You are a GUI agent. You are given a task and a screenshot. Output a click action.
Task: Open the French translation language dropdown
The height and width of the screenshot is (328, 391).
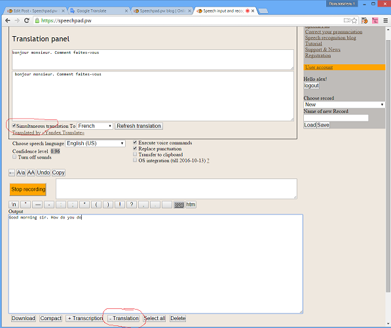[95, 126]
